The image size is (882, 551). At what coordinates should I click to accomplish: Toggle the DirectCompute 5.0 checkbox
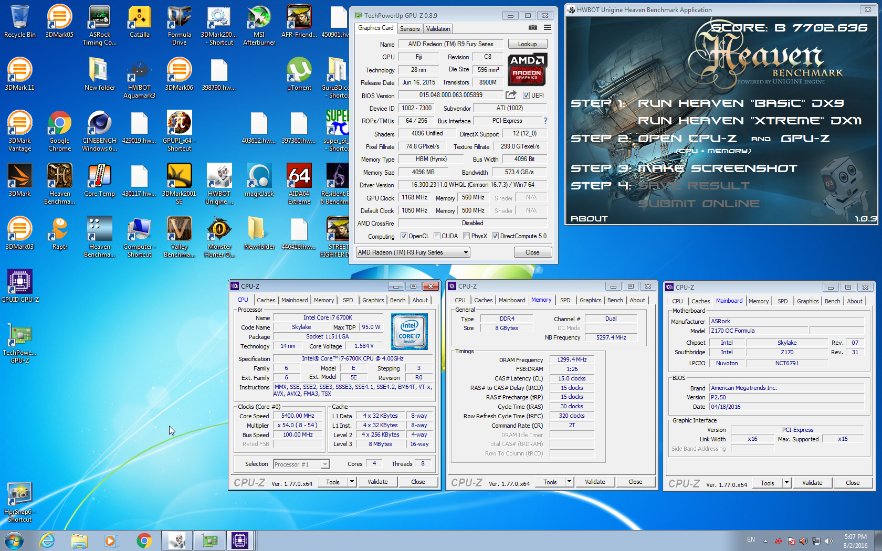pyautogui.click(x=495, y=236)
